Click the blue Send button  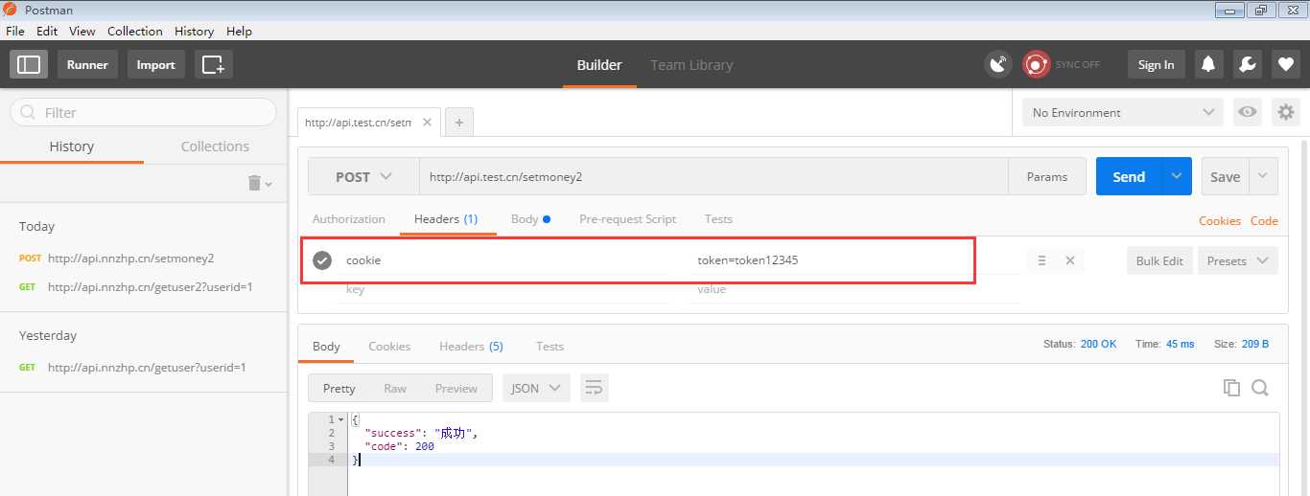coord(1129,176)
